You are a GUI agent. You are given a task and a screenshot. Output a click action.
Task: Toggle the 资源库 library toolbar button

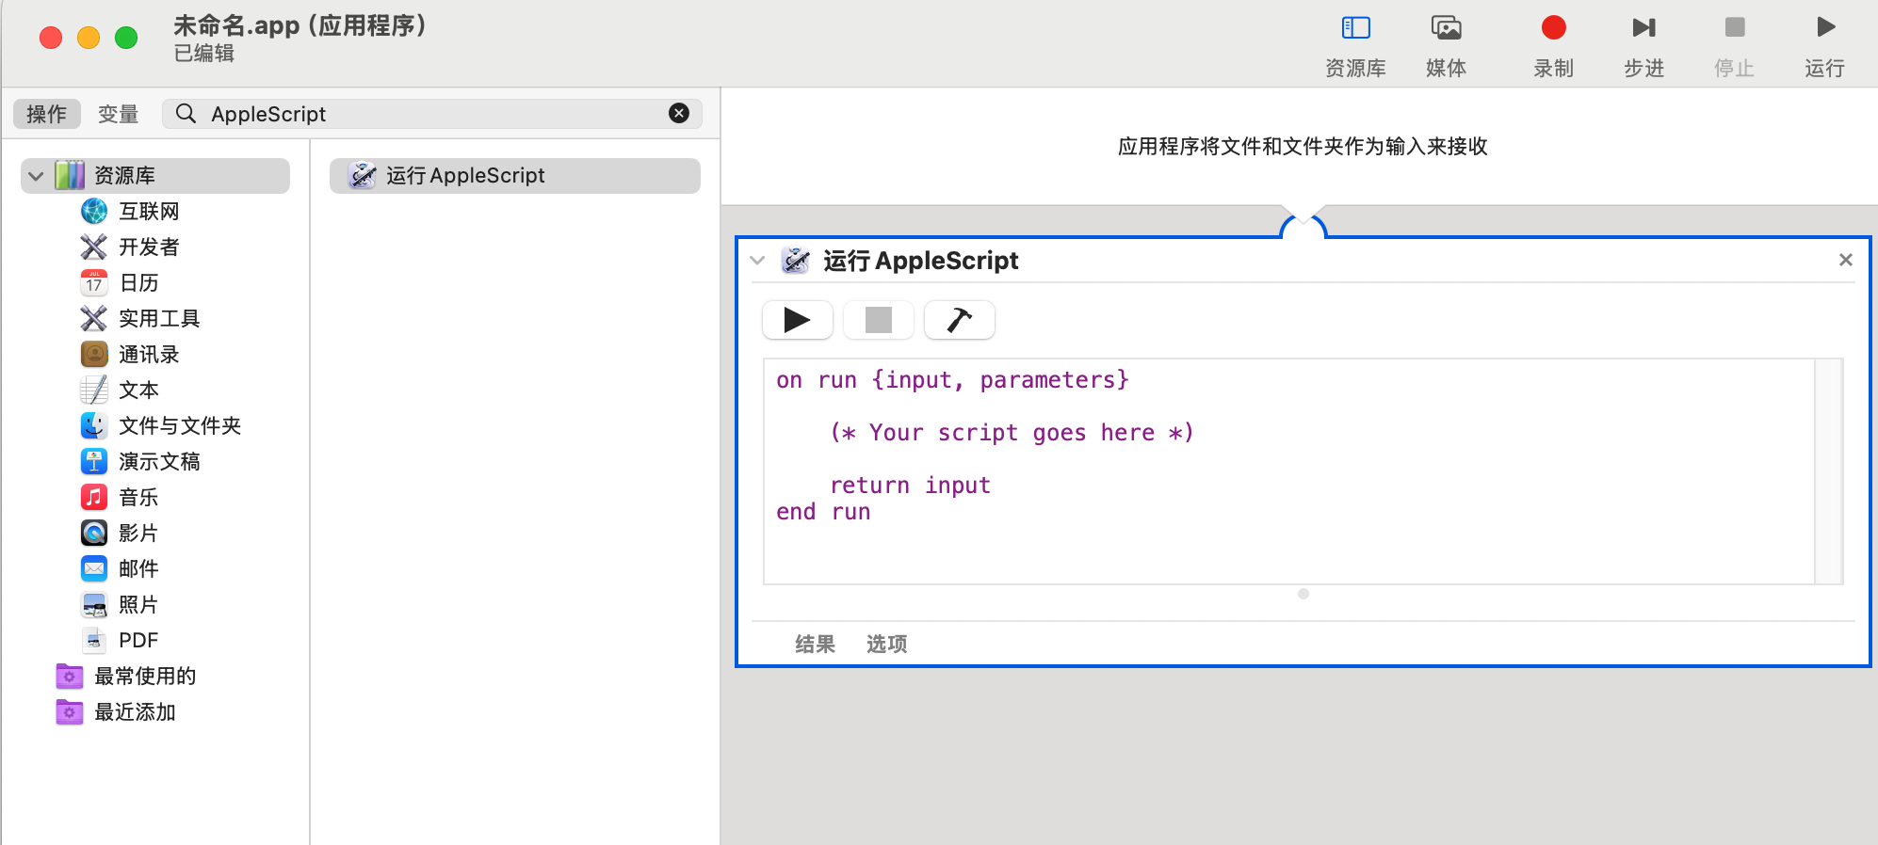point(1355,45)
